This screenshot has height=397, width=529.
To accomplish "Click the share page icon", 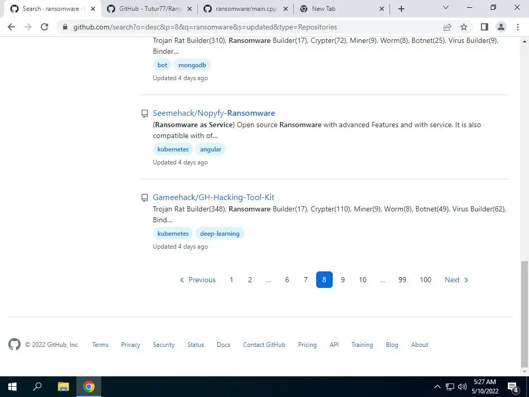I will tap(447, 27).
